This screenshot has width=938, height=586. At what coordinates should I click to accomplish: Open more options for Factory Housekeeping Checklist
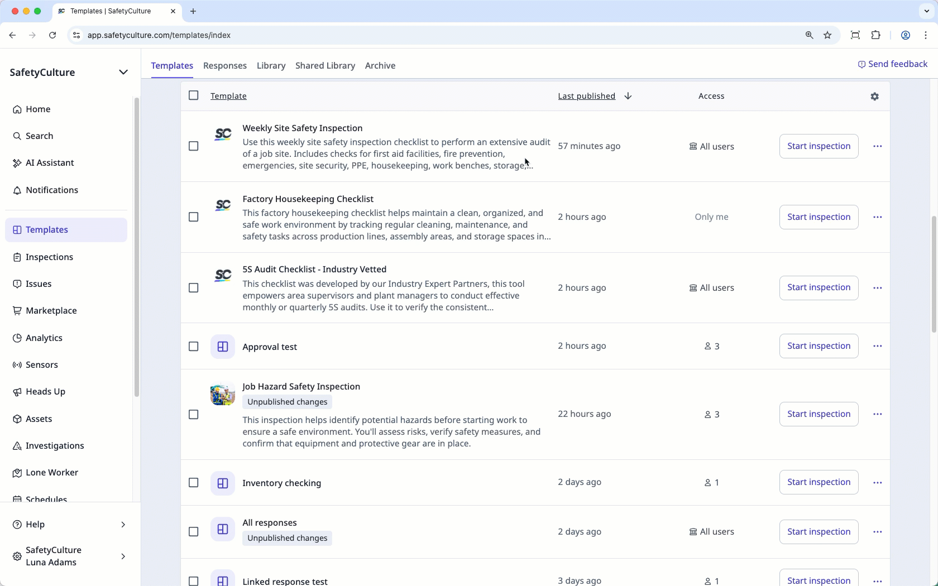pyautogui.click(x=877, y=217)
